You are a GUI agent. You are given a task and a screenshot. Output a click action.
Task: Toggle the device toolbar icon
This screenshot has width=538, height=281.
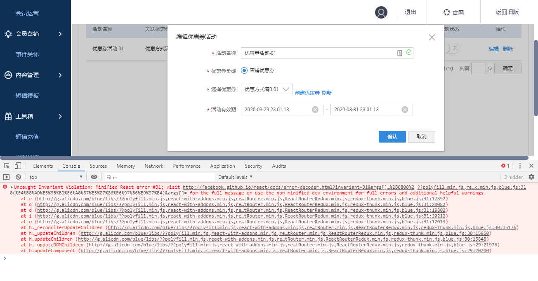[x=18, y=166]
